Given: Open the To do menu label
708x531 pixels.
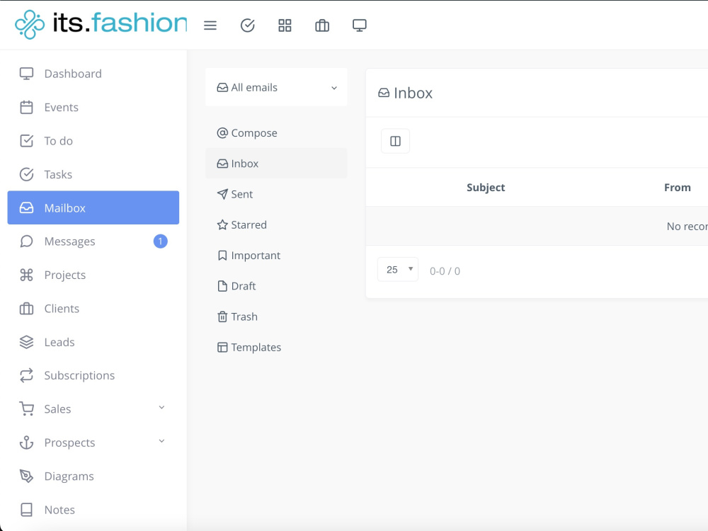Looking at the screenshot, I should click(x=59, y=141).
